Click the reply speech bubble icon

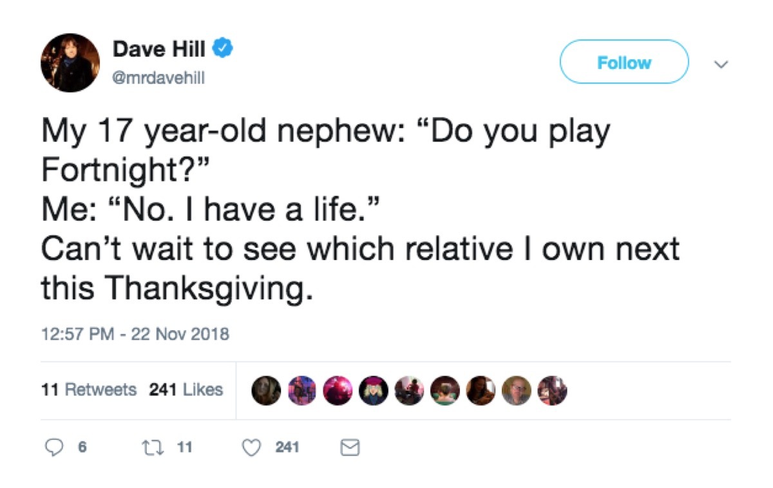56,446
